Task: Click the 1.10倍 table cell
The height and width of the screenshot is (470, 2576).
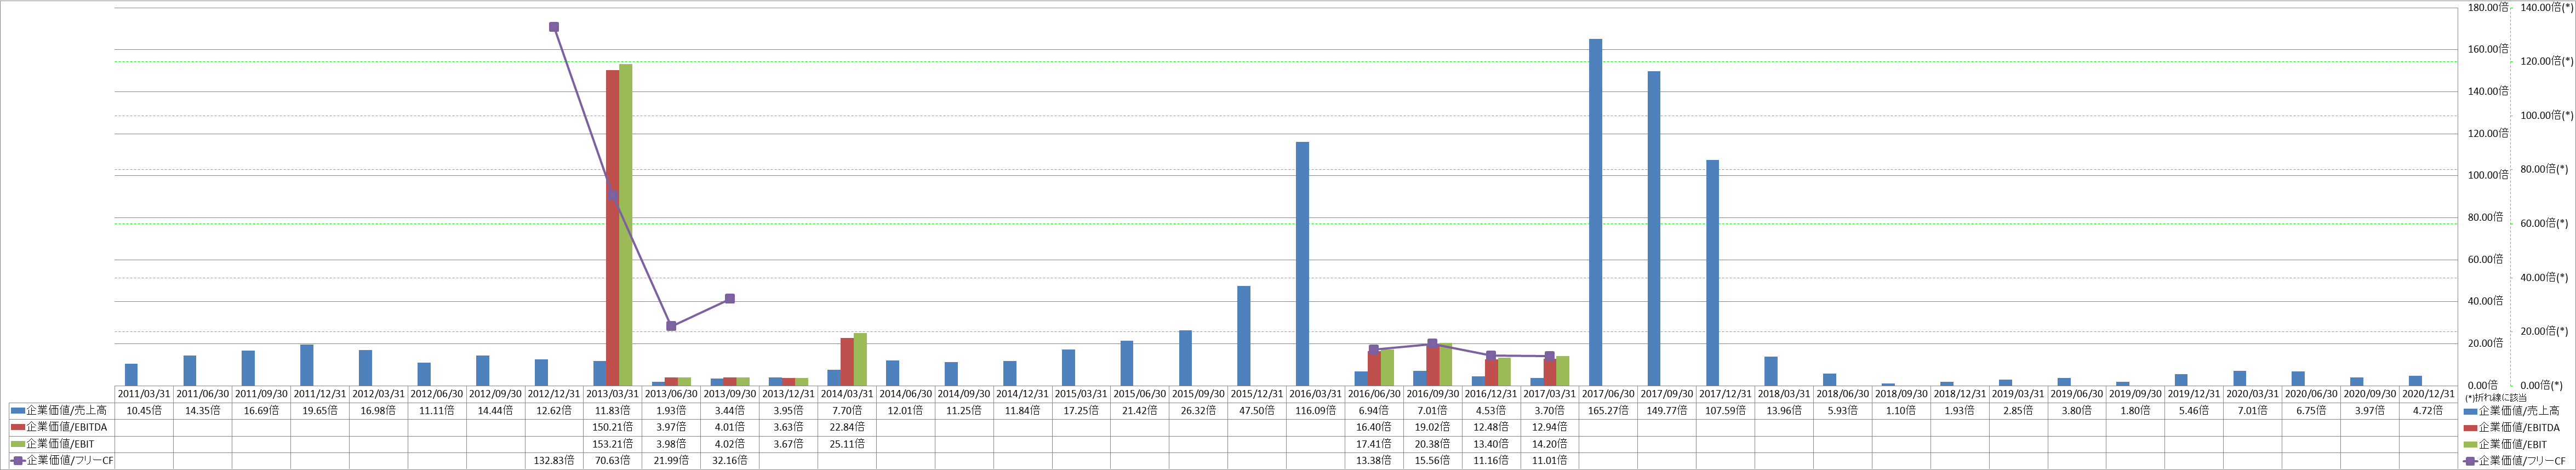Action: tap(1902, 411)
